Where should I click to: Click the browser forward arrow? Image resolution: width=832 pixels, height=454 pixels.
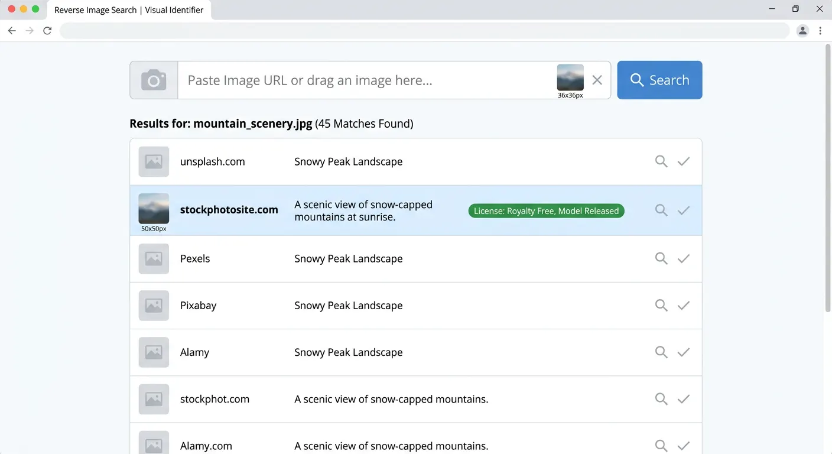30,31
